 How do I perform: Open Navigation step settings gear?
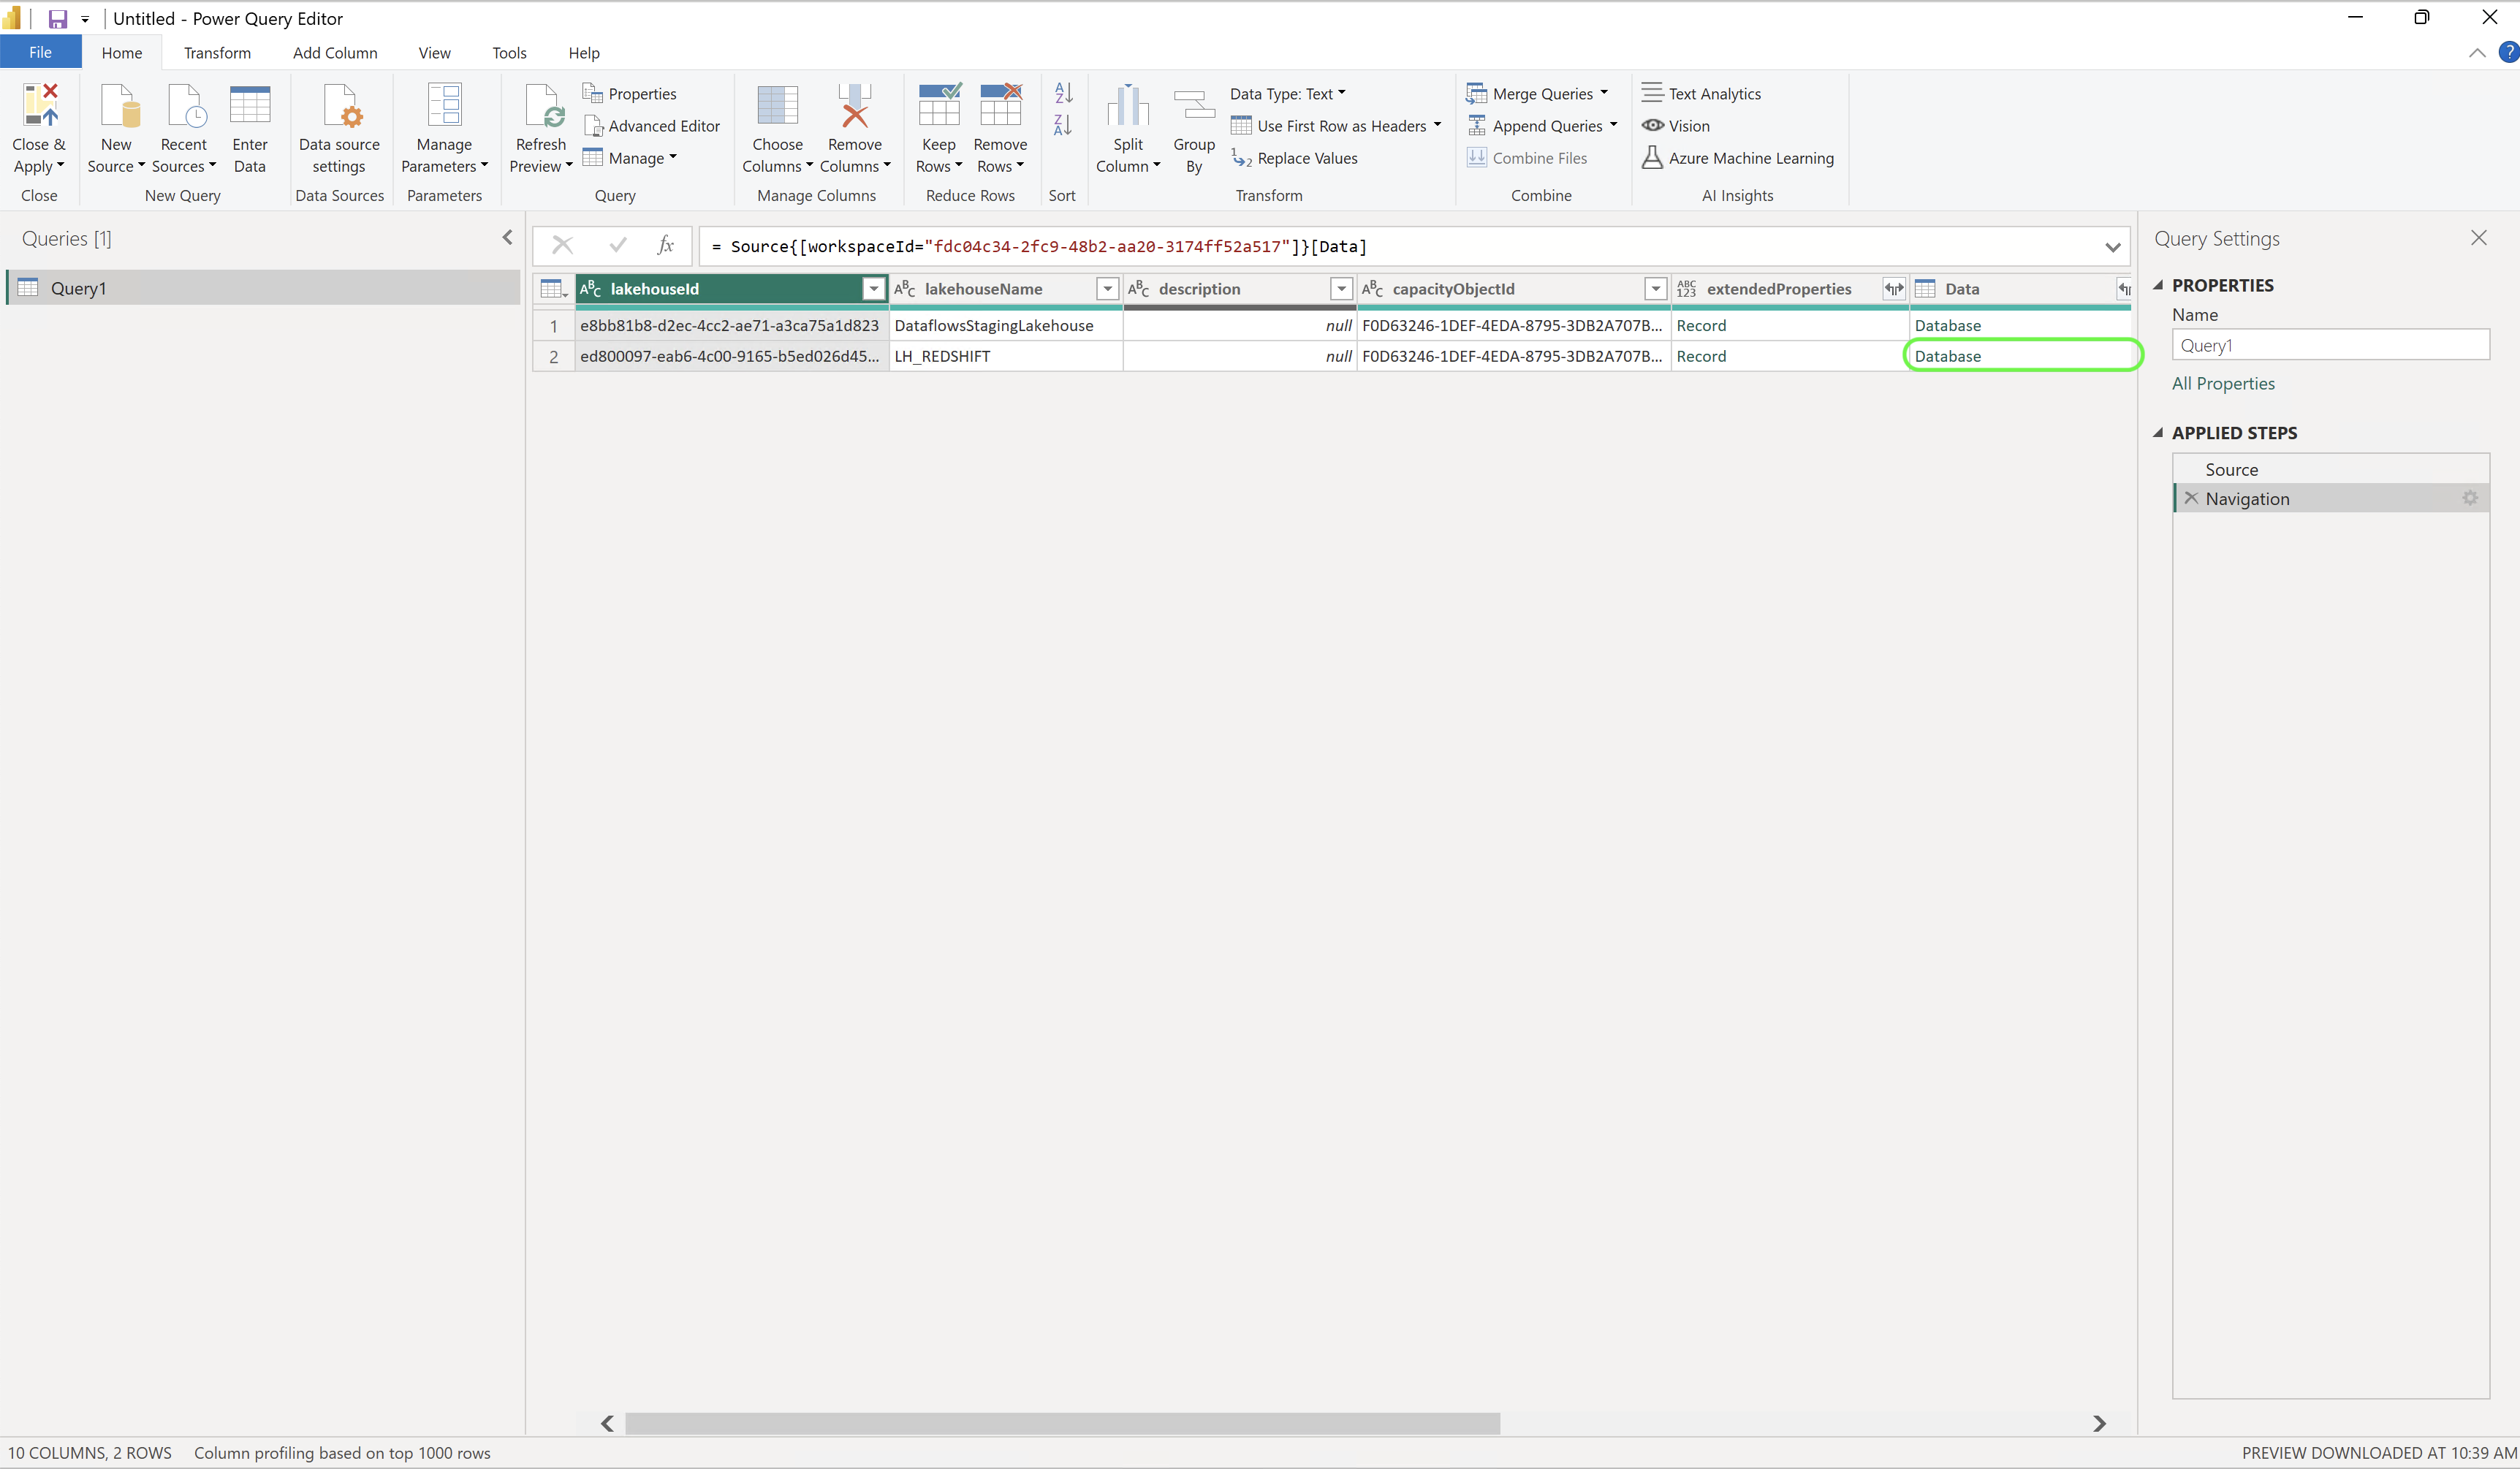point(2469,498)
